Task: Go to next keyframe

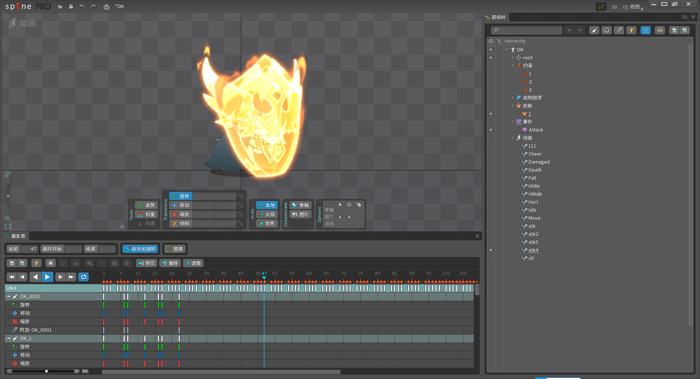Action: tap(61, 277)
